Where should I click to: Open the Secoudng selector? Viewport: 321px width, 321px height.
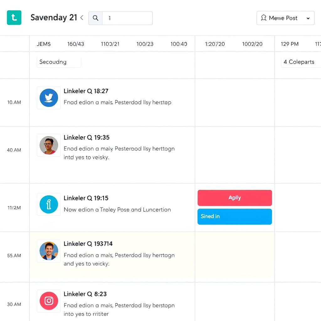[x=59, y=62]
